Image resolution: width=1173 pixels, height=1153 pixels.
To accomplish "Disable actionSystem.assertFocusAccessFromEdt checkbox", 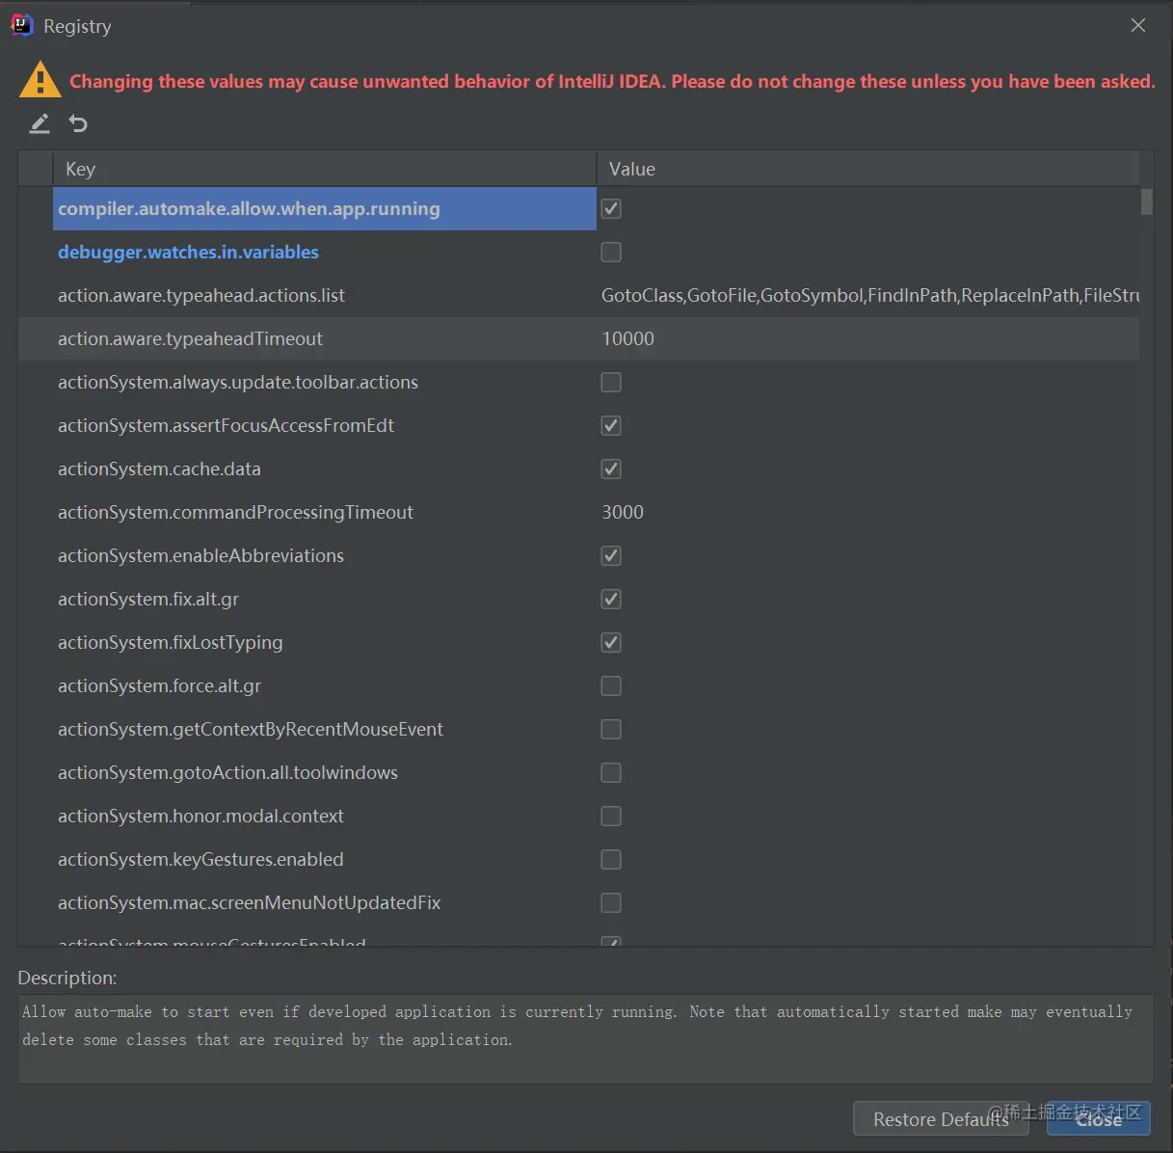I will tap(611, 425).
